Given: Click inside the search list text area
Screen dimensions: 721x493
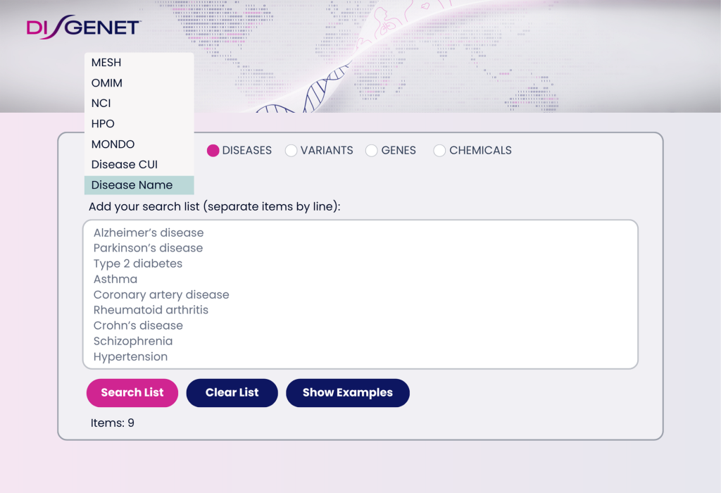Looking at the screenshot, I should [x=360, y=294].
